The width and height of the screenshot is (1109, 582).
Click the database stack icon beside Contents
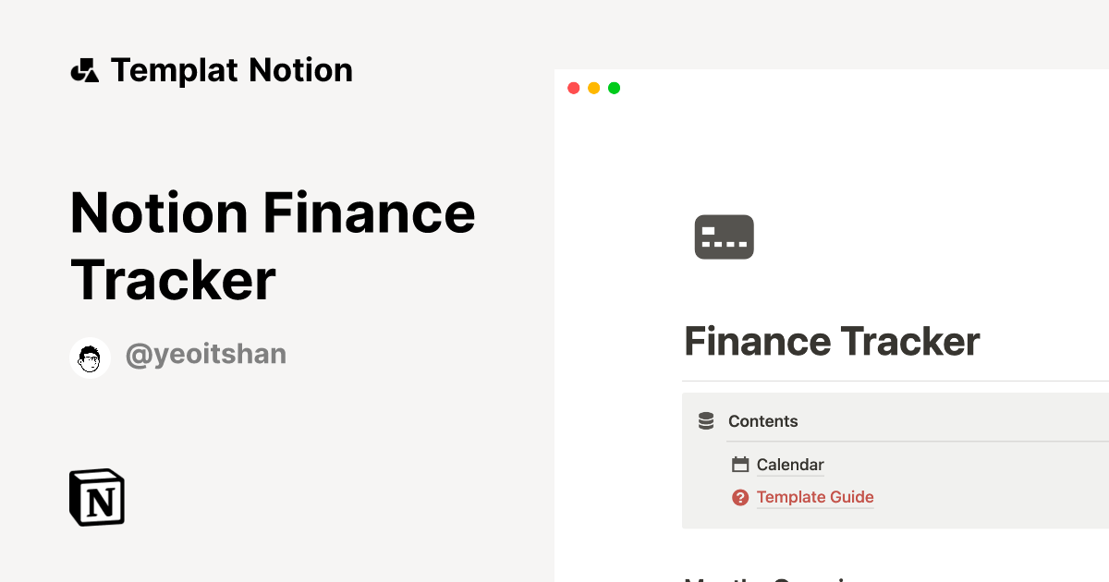click(705, 420)
